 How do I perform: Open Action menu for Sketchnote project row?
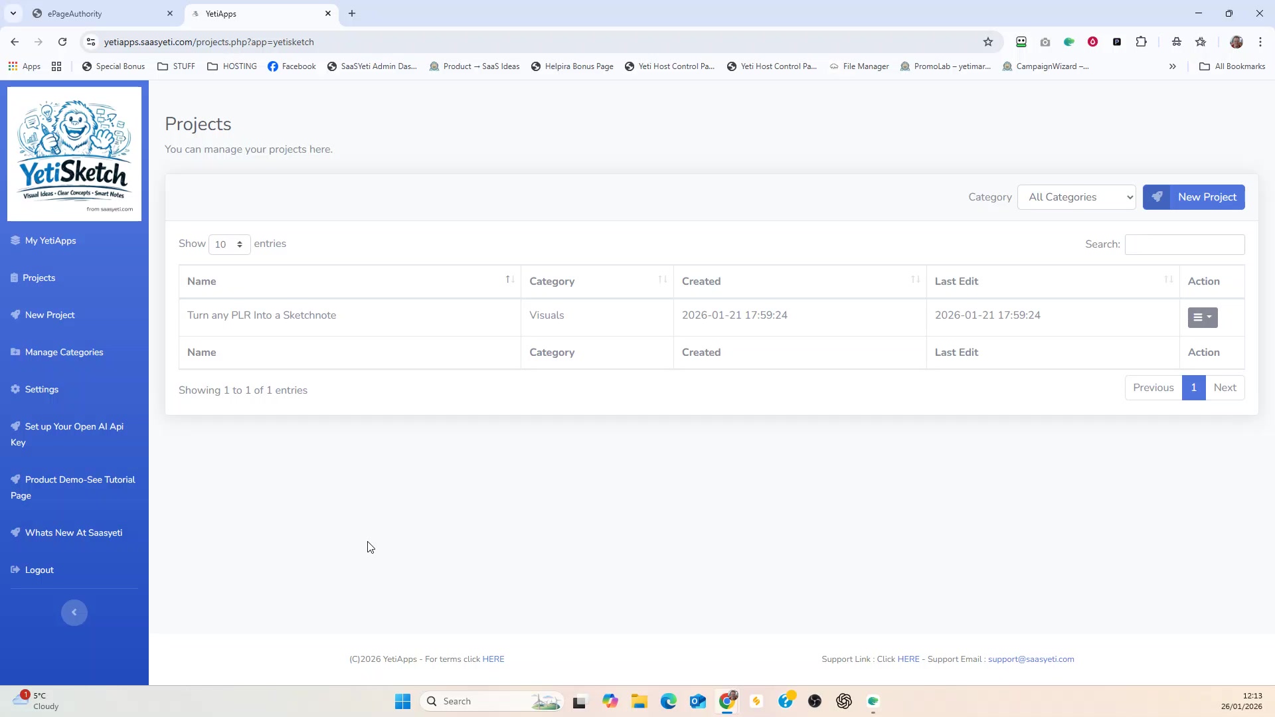coord(1203,317)
